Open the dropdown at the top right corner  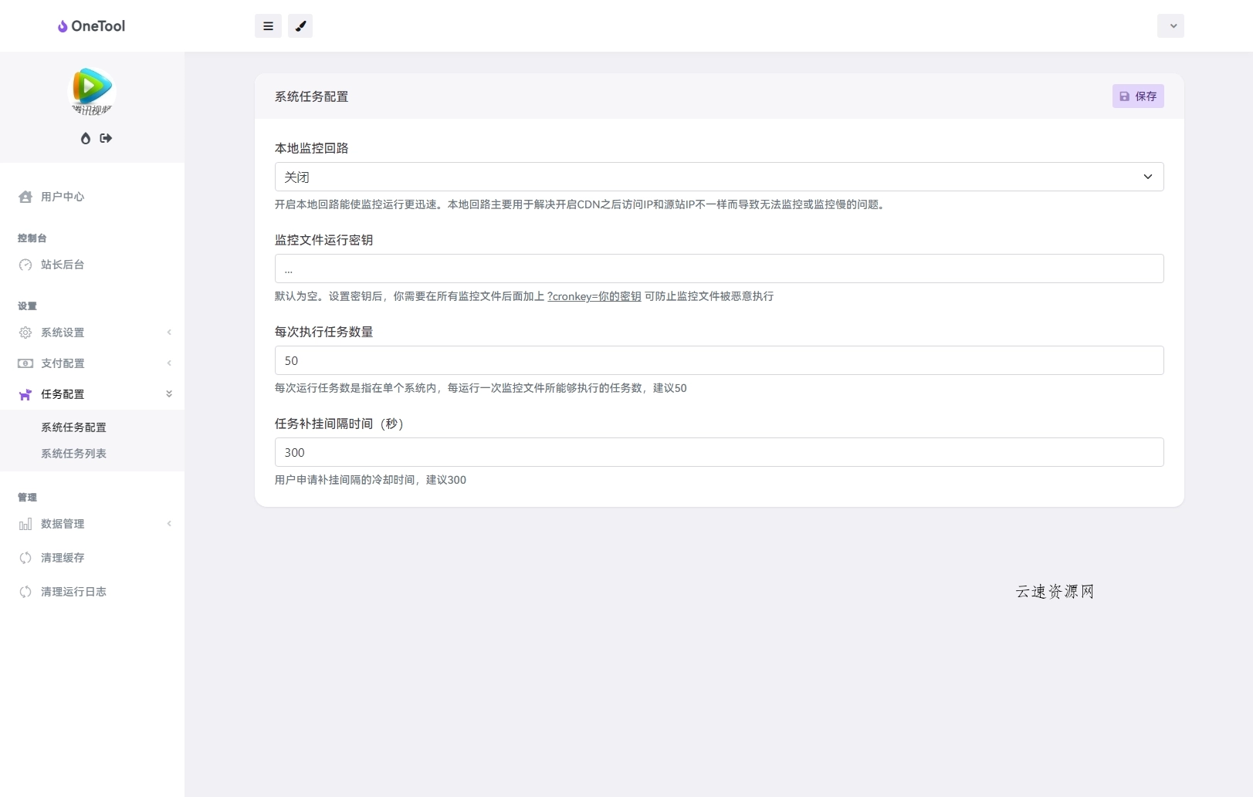coord(1170,25)
